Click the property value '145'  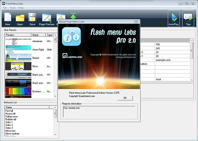(158, 48)
